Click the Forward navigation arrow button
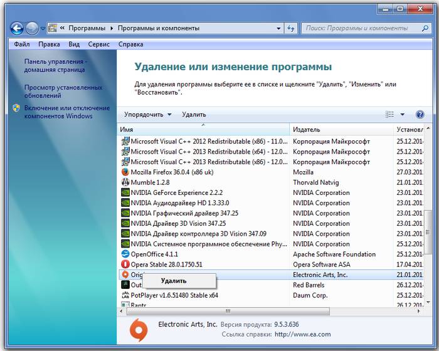439x351 pixels. (x=32, y=28)
